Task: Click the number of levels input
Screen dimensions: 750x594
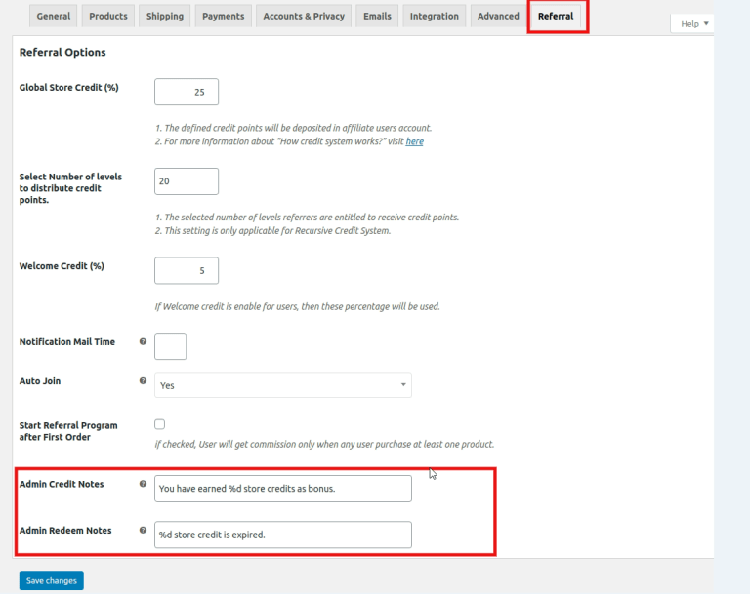Action: click(187, 181)
